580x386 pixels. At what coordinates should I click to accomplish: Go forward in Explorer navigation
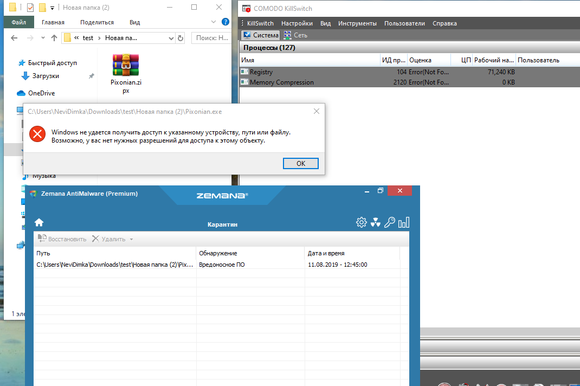pyautogui.click(x=30, y=38)
